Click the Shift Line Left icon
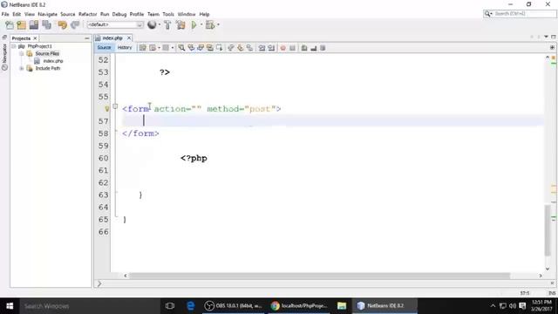The image size is (558, 314). (x=262, y=48)
